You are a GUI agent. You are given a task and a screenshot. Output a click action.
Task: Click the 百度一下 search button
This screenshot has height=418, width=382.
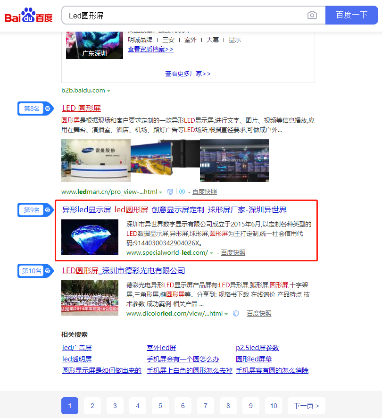point(352,15)
